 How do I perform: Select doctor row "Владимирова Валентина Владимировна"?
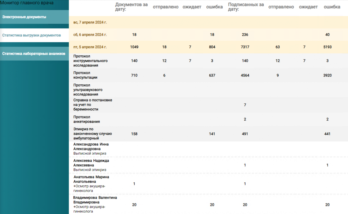(x=208, y=204)
